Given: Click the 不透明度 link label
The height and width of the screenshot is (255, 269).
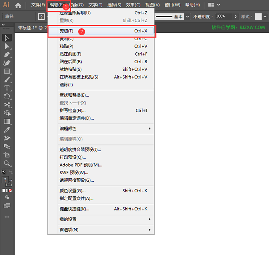Looking at the screenshot, I should pos(203,17).
